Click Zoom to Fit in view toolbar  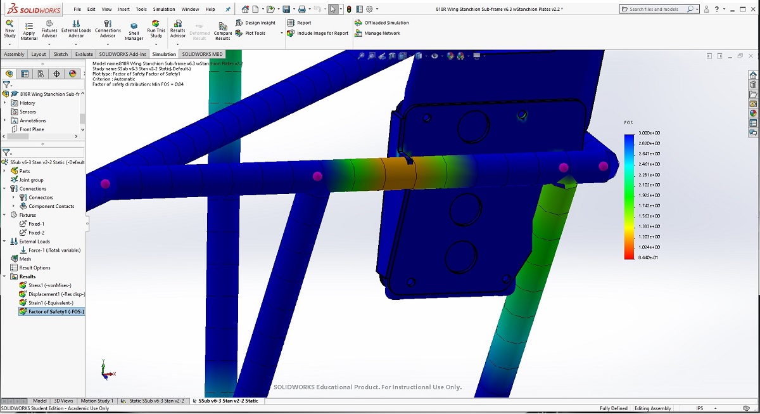tap(362, 56)
